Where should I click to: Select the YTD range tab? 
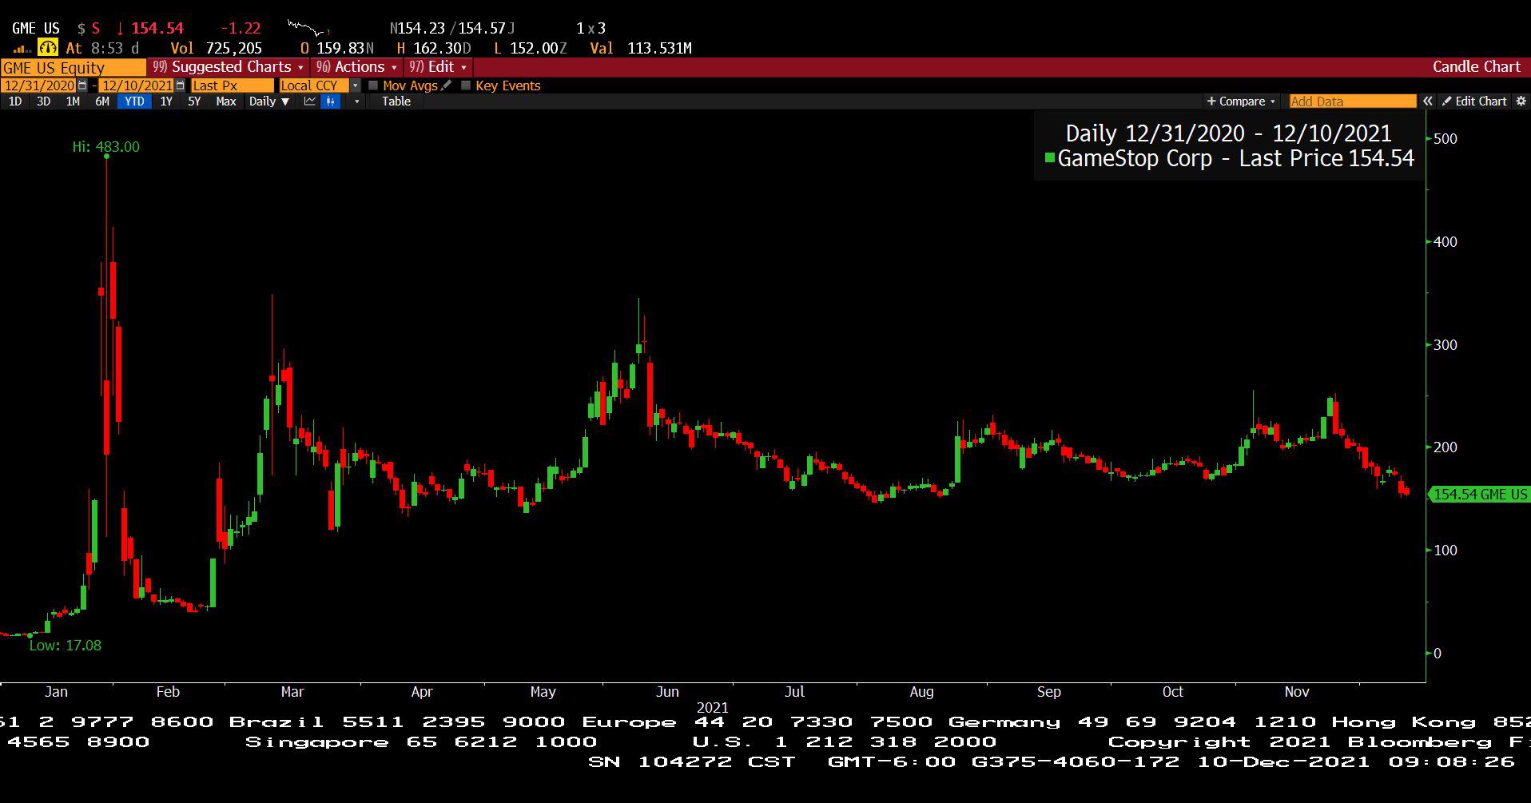[134, 101]
